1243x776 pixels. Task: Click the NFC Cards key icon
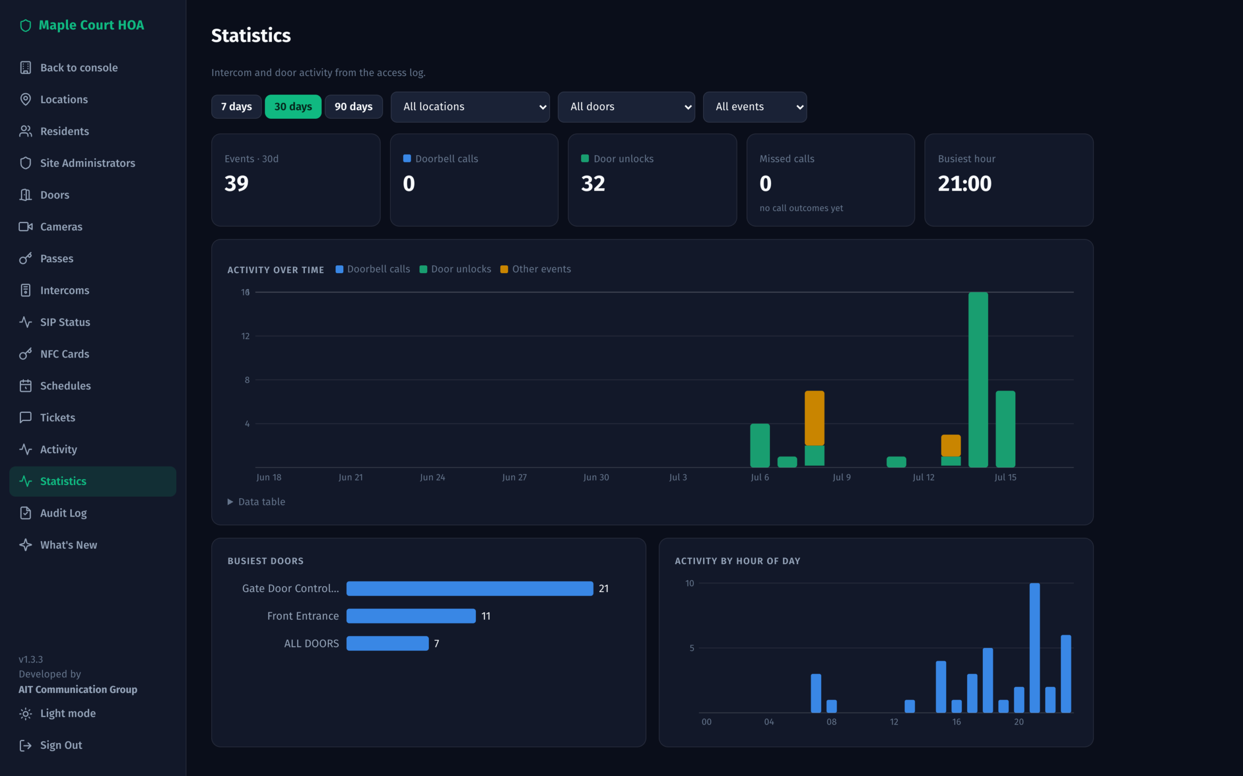pyautogui.click(x=25, y=354)
